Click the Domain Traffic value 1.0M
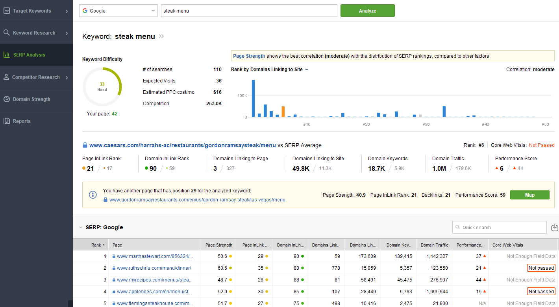This screenshot has height=307, width=559. (439, 168)
